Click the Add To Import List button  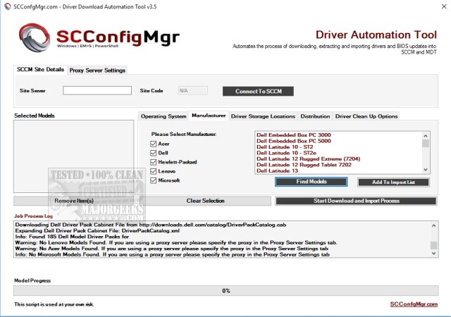point(393,182)
